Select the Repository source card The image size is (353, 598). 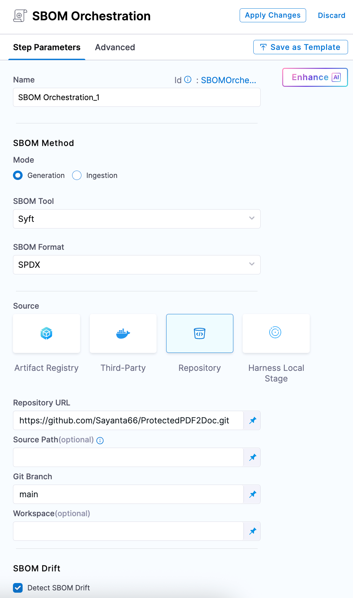pos(199,333)
